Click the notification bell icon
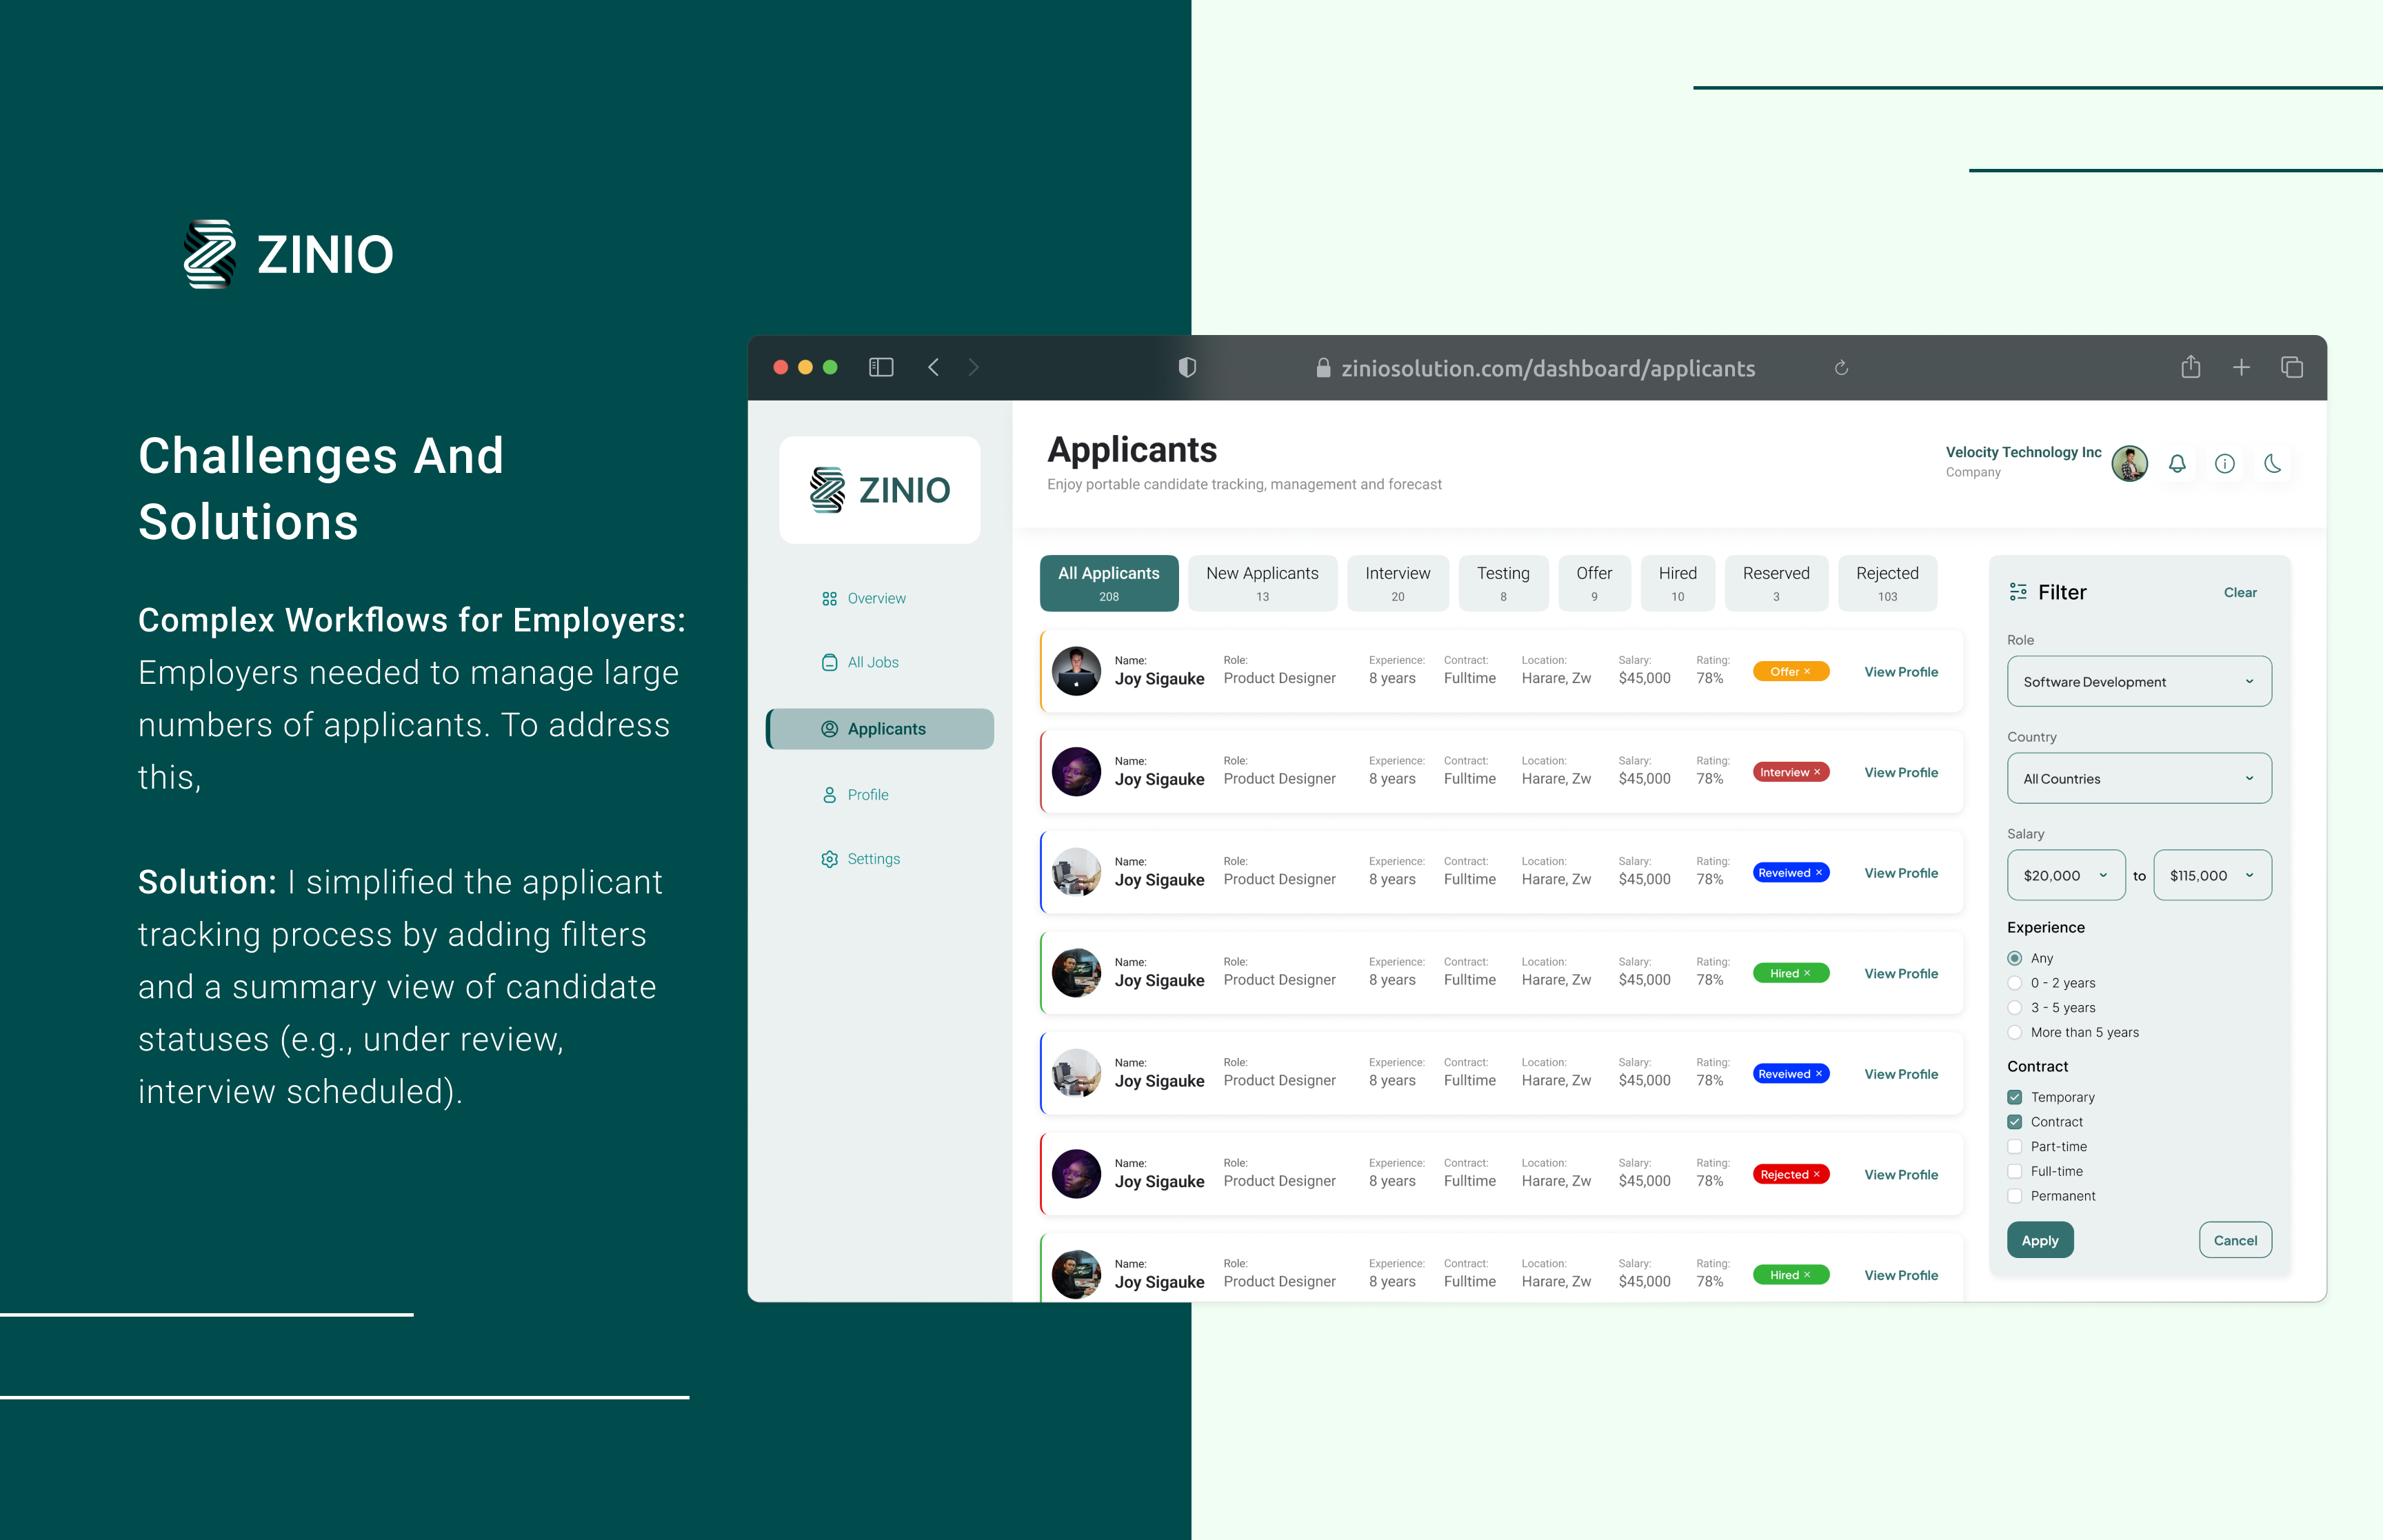This screenshot has width=2383, height=1540. click(2176, 464)
